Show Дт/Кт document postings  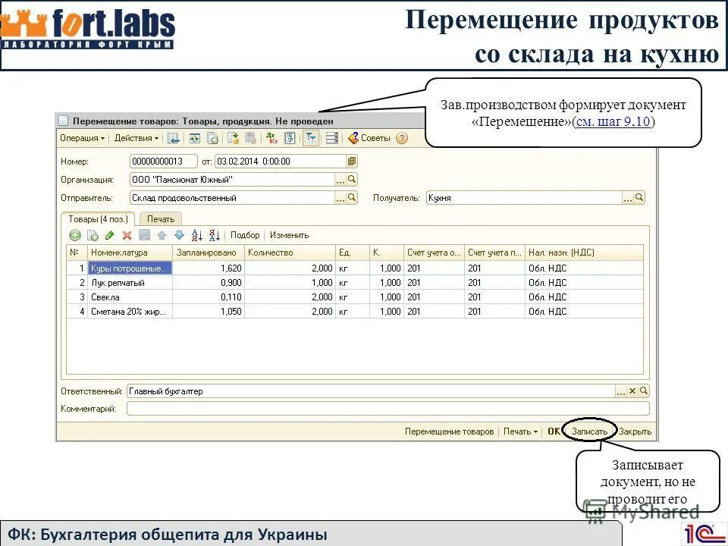point(271,138)
